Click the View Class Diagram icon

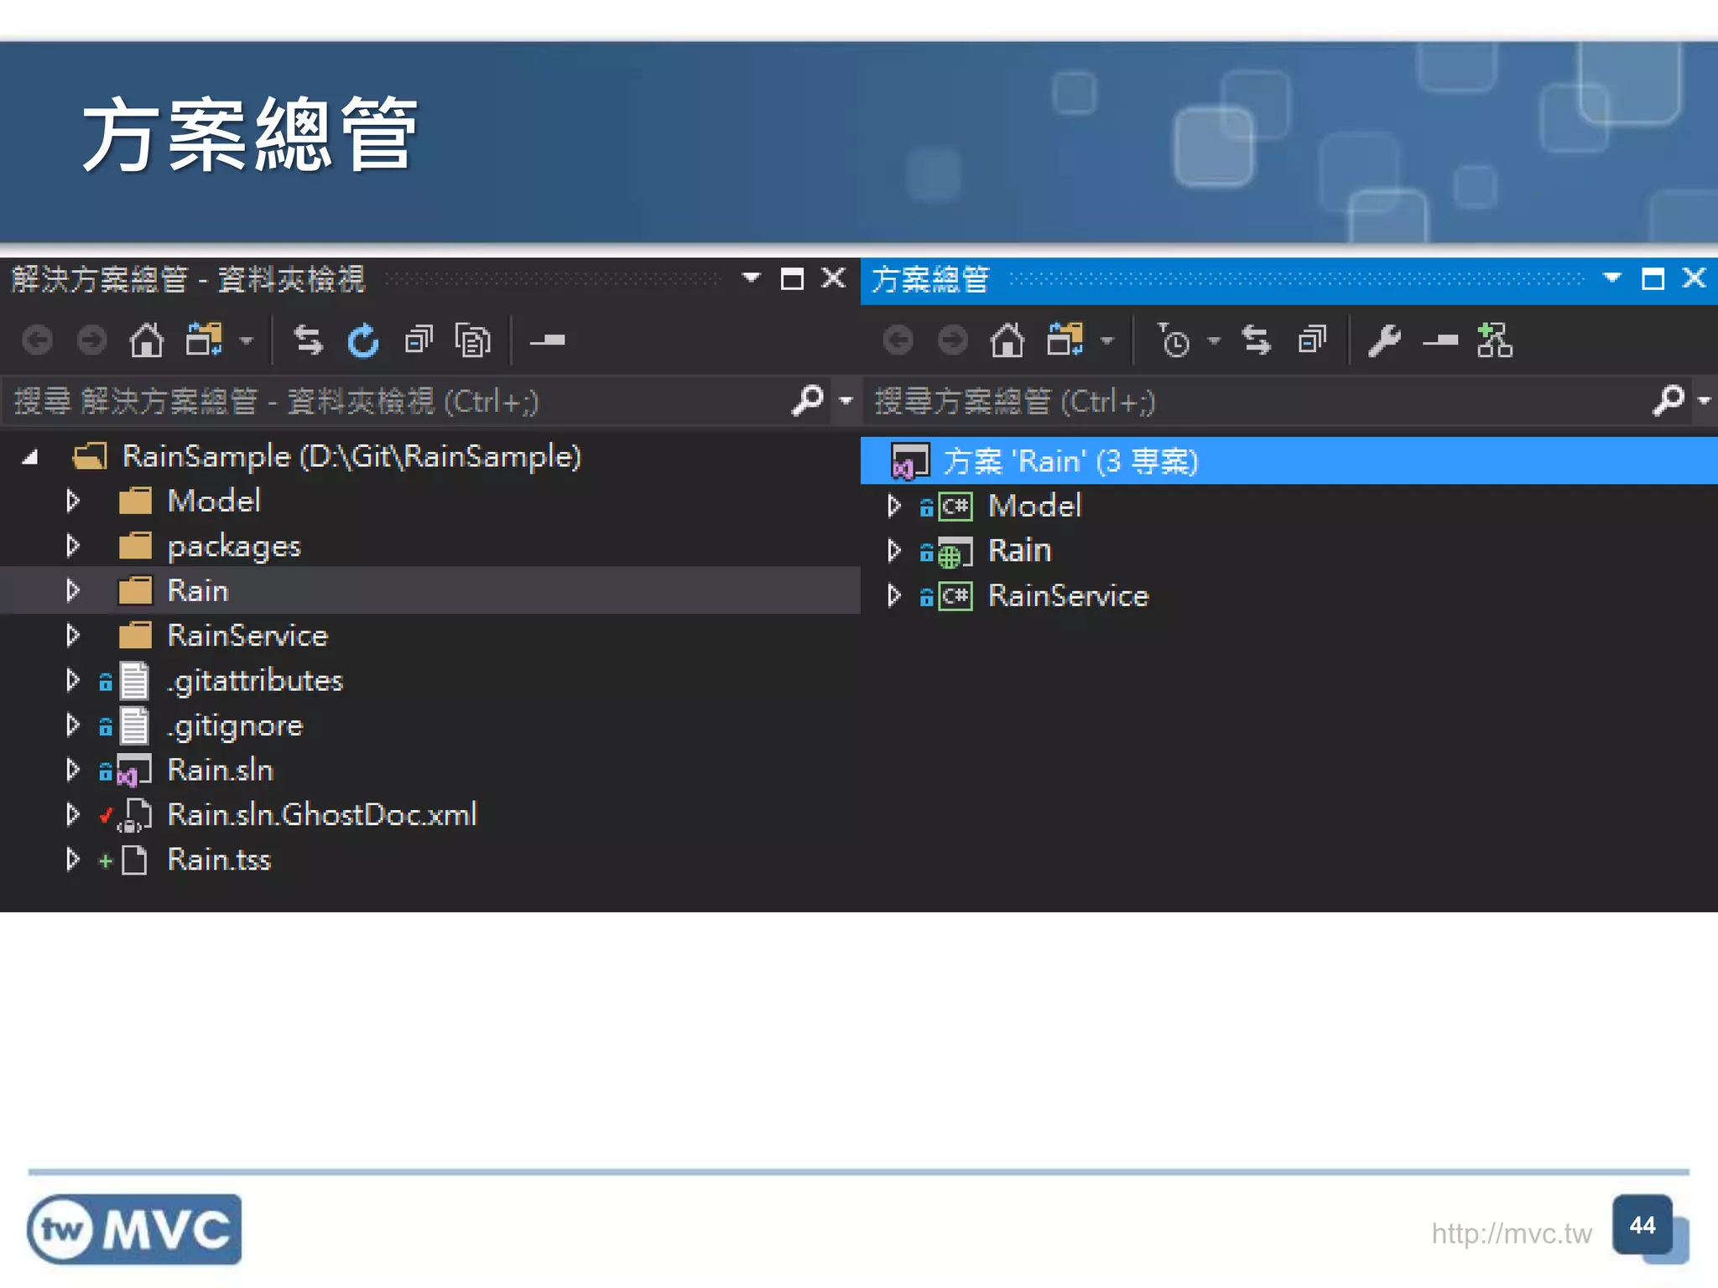pos(1495,340)
